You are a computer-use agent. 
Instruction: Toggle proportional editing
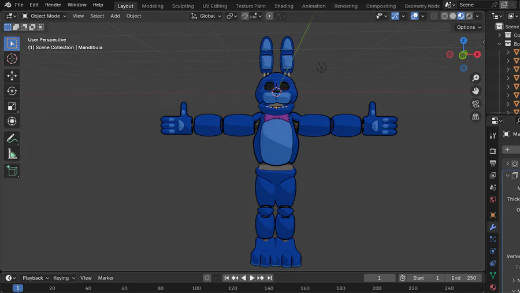pyautogui.click(x=269, y=16)
